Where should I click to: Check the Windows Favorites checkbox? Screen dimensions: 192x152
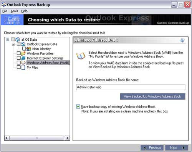coord(19,53)
